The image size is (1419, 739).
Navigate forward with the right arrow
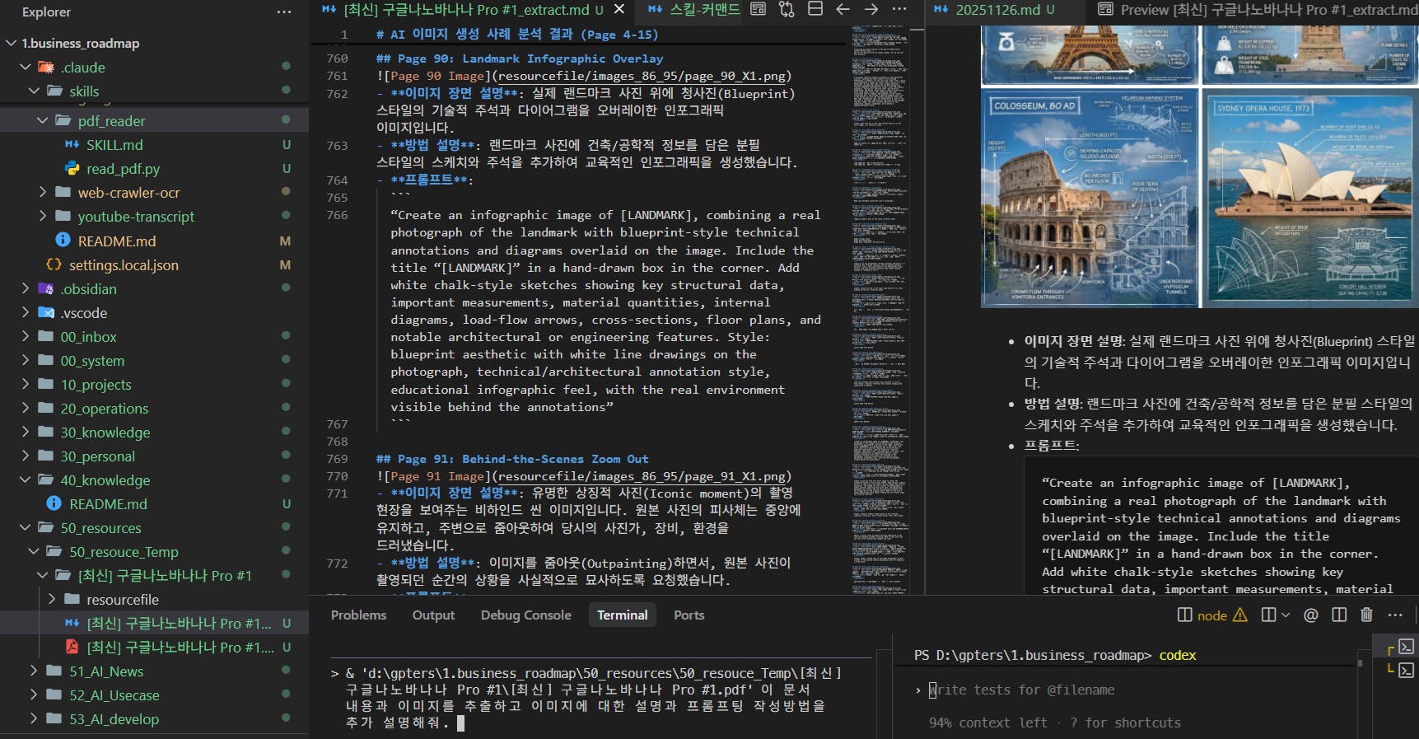coord(871,9)
